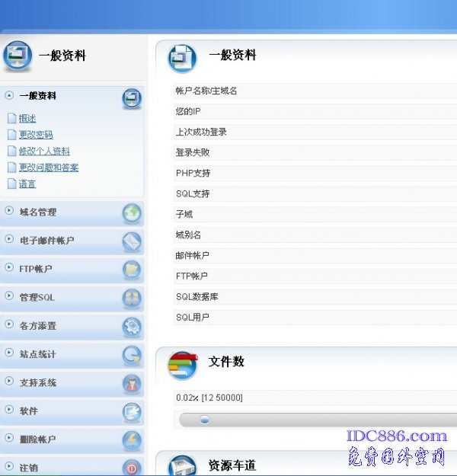Viewport: 457px width, 476px height.
Task: Click the gear icon beside 各方添置
Action: pos(132,327)
